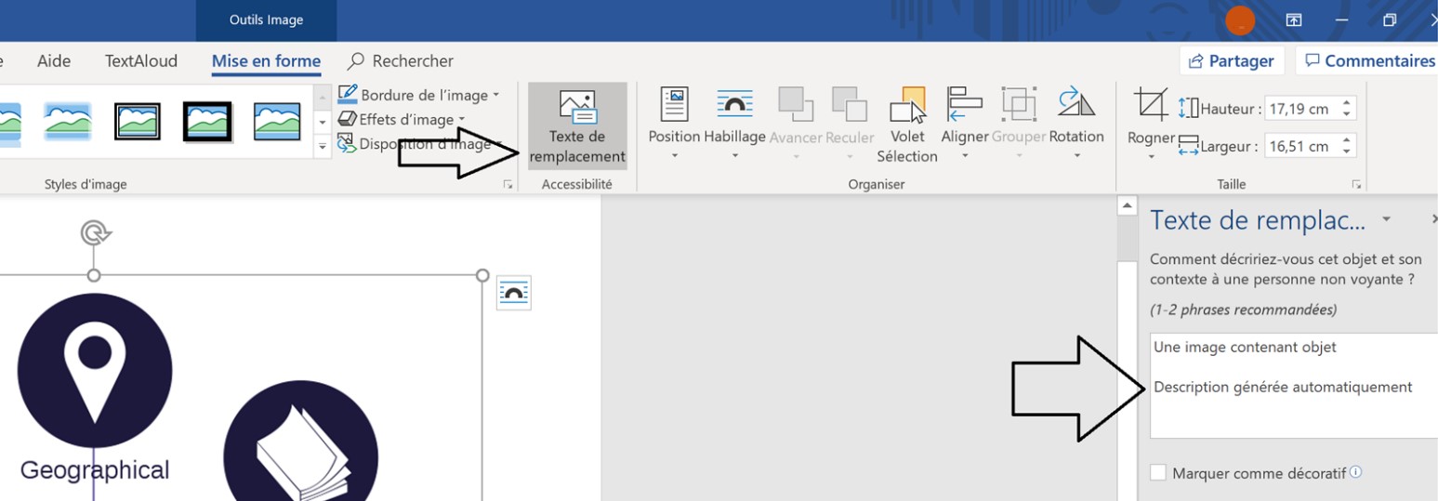Click the Texte de remplacement button

(577, 126)
